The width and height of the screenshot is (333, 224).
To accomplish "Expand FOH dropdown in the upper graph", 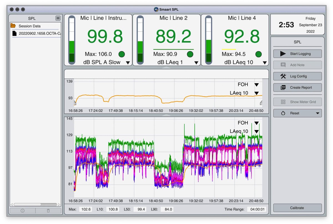I will coord(256,85).
